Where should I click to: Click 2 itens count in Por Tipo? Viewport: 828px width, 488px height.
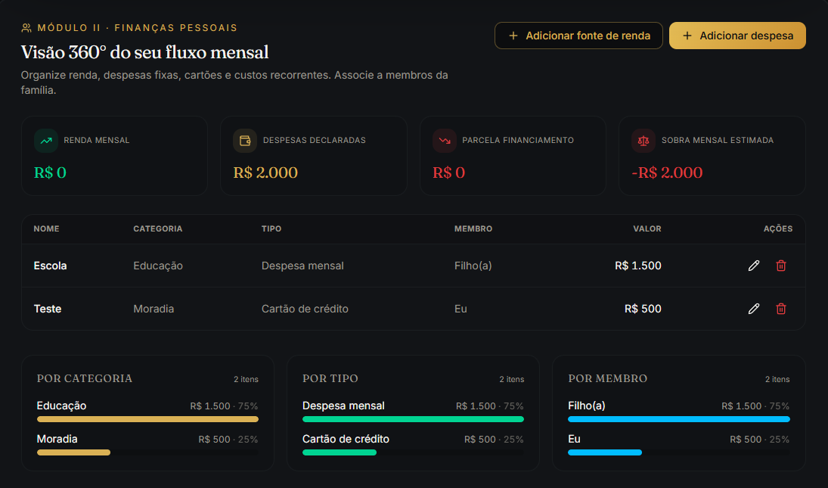tap(512, 379)
